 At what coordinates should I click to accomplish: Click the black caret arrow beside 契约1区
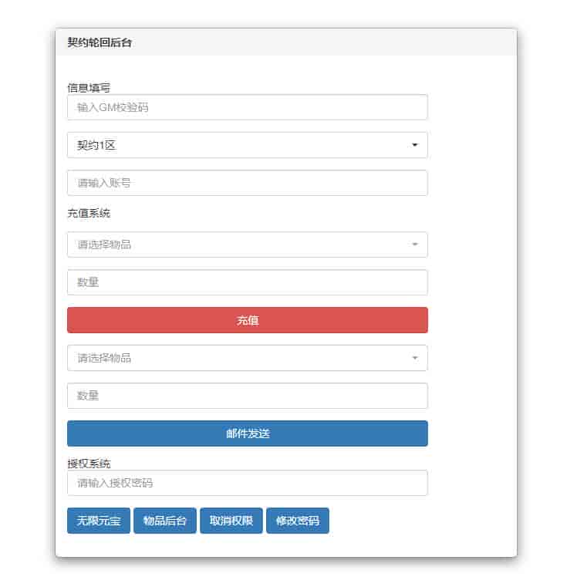pyautogui.click(x=414, y=145)
